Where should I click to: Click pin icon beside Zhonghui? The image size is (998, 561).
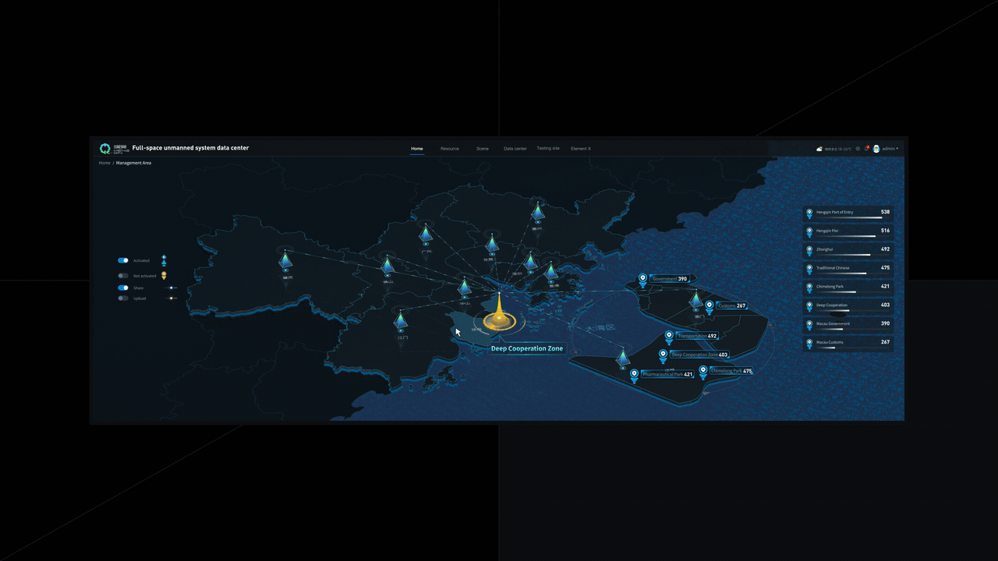click(x=809, y=251)
